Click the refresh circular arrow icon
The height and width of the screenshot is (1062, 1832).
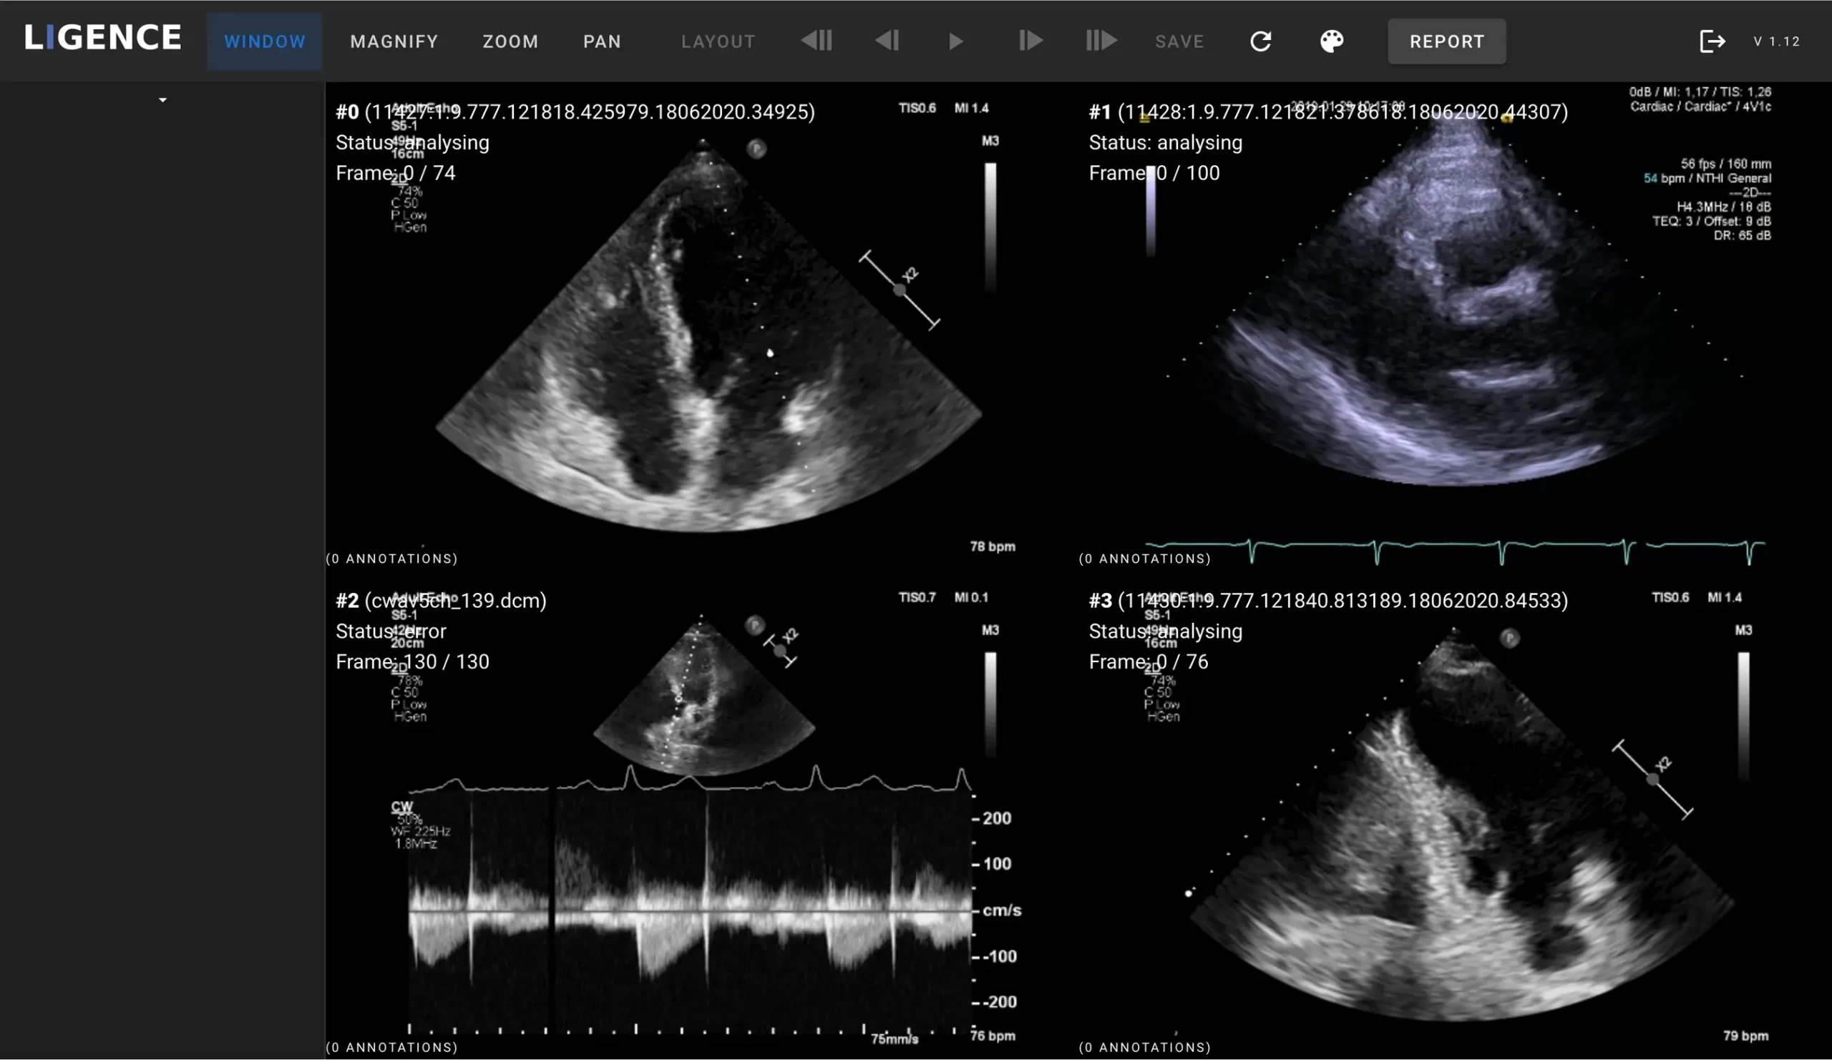(x=1261, y=41)
